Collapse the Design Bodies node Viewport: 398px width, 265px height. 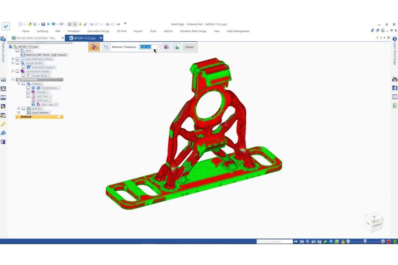click(x=13, y=63)
